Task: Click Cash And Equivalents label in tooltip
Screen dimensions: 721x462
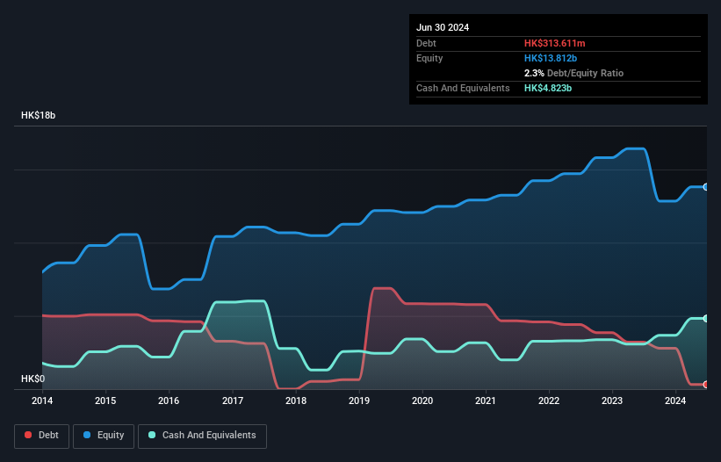Action: (x=463, y=88)
